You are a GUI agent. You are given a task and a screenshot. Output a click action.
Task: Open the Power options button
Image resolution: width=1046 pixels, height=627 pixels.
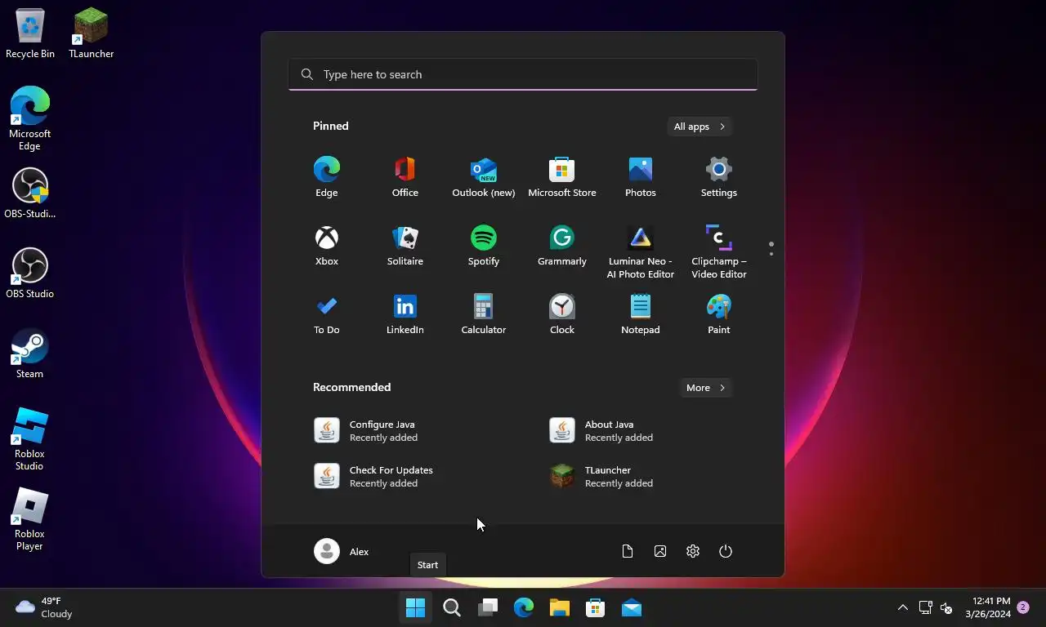pos(726,551)
